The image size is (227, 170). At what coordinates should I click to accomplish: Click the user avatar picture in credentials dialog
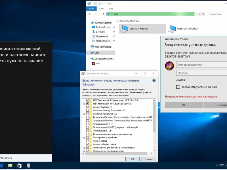(x=169, y=66)
